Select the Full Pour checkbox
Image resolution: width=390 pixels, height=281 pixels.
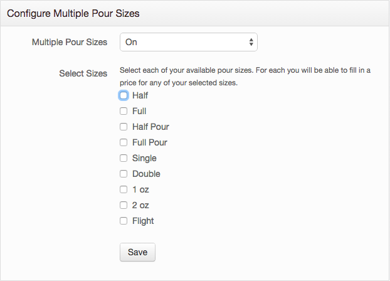tap(124, 142)
